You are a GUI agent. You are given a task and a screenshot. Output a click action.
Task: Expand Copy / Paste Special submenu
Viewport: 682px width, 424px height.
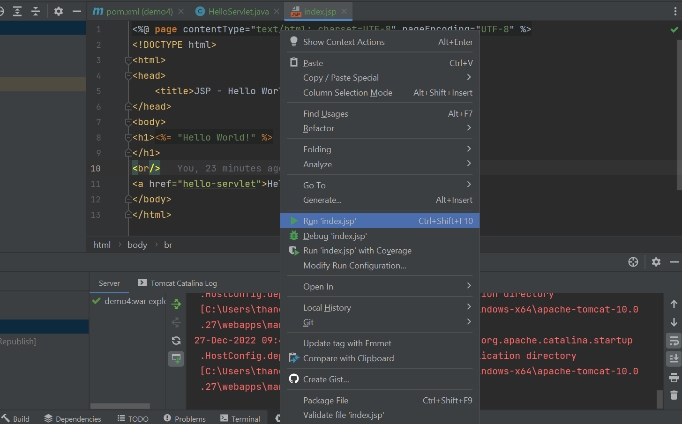coord(380,78)
